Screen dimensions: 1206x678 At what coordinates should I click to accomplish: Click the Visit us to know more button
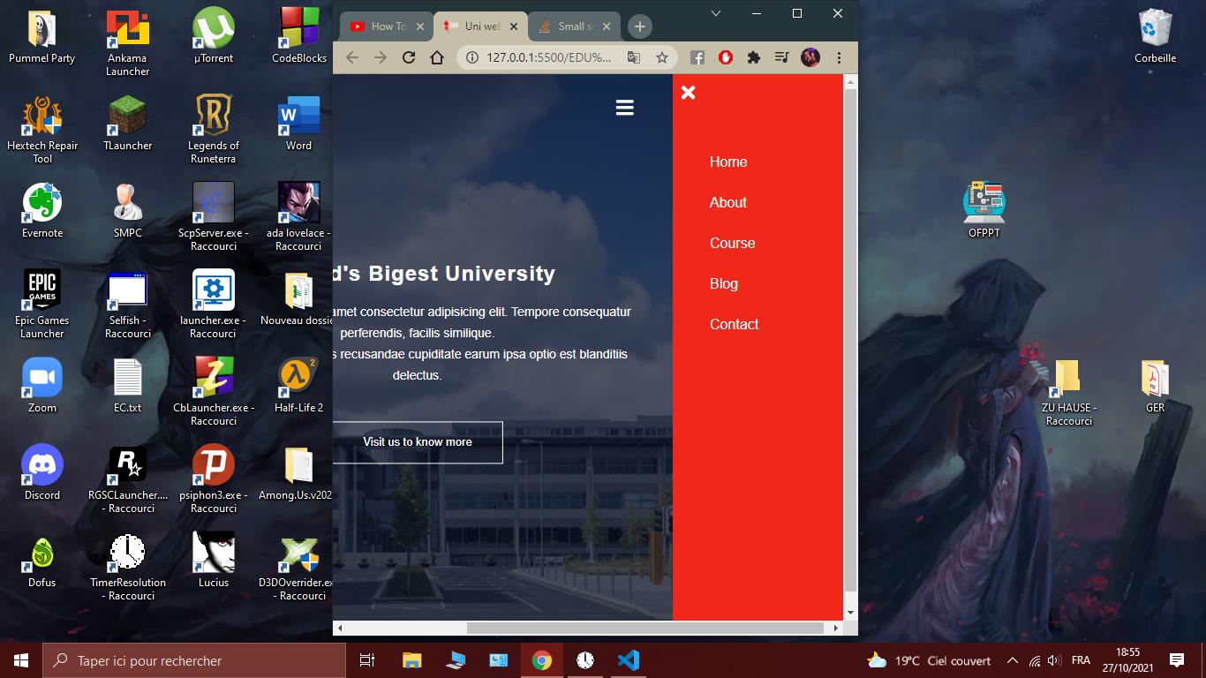pyautogui.click(x=418, y=442)
